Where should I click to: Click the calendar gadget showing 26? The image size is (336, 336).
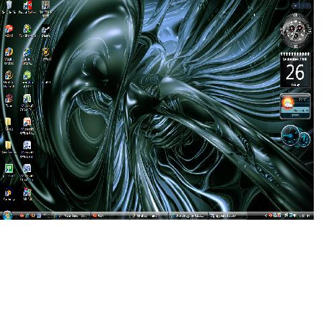pos(295,70)
